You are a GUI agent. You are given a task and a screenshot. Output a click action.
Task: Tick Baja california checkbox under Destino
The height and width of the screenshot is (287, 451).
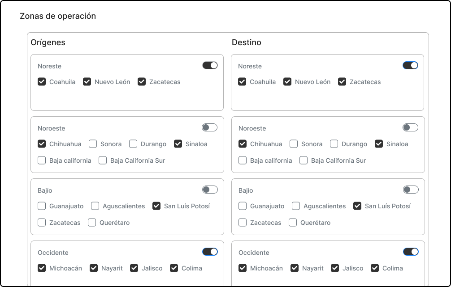pyautogui.click(x=243, y=160)
